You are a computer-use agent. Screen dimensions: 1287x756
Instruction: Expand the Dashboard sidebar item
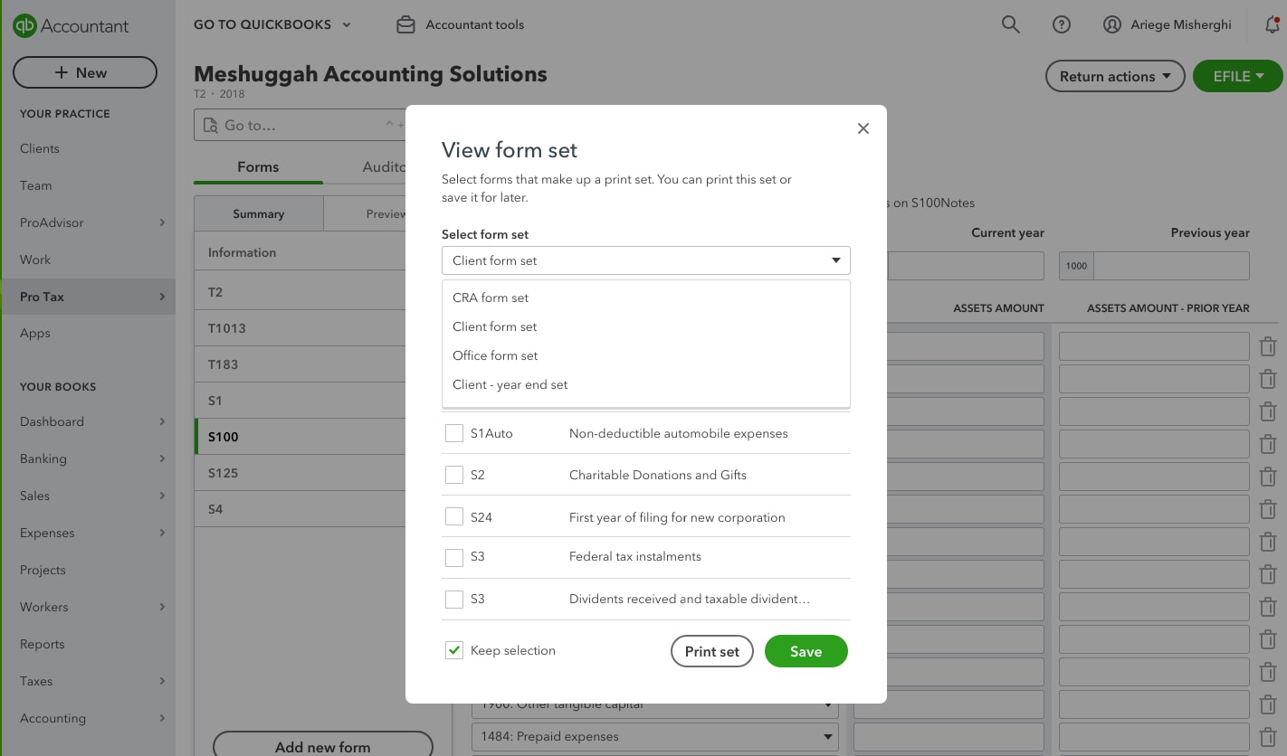88,421
